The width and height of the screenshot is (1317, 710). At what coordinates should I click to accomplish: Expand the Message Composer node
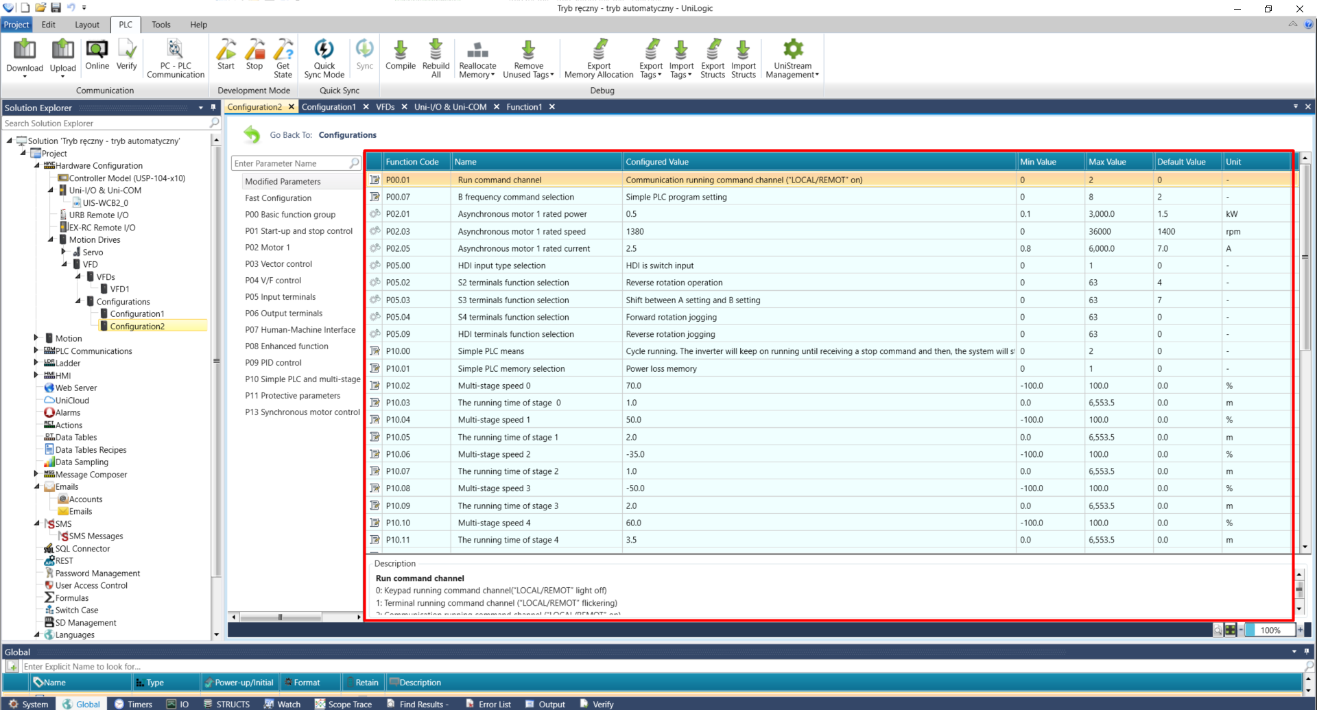point(36,474)
